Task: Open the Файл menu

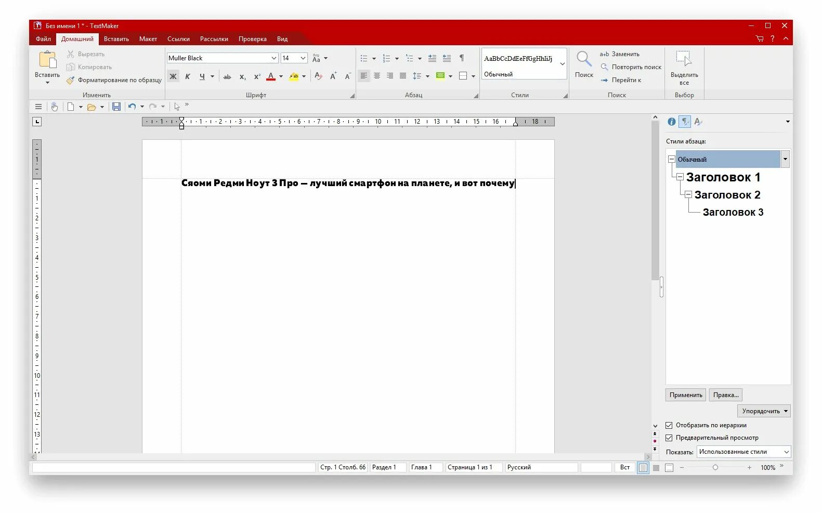Action: (43, 39)
